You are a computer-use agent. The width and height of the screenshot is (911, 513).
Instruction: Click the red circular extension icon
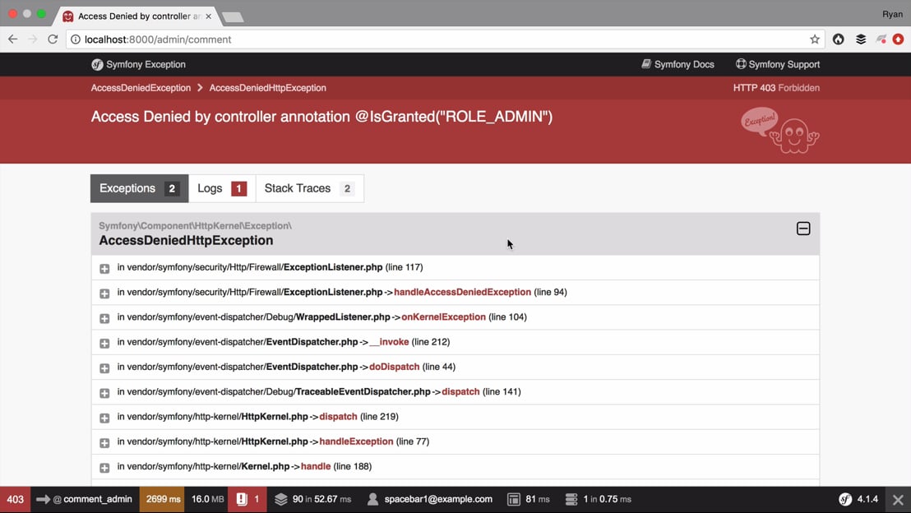(x=898, y=39)
